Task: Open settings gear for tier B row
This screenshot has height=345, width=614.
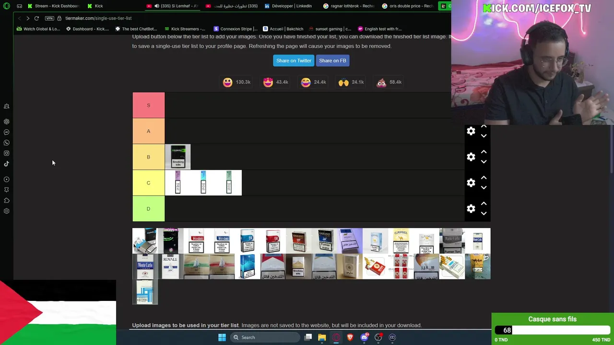Action: coord(471,157)
